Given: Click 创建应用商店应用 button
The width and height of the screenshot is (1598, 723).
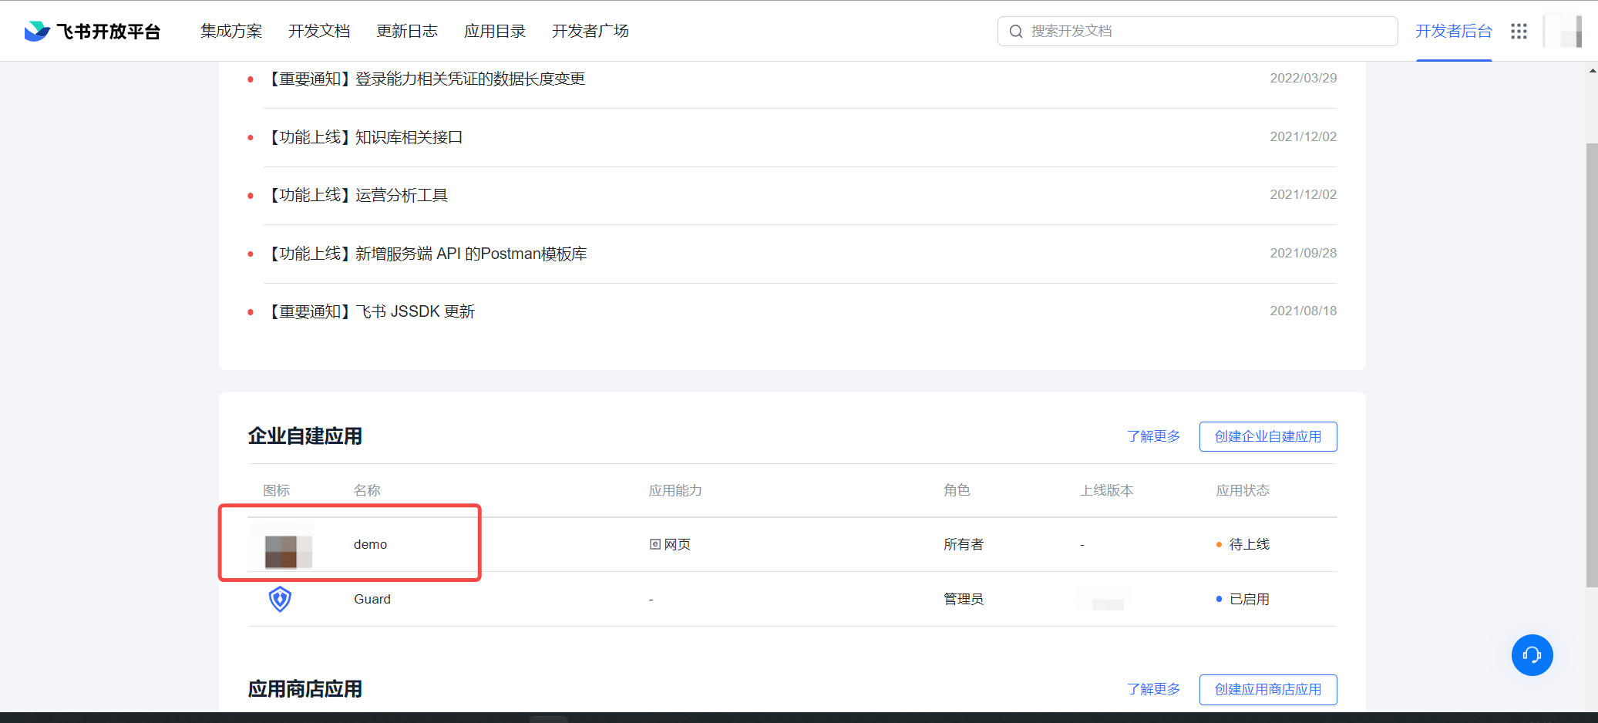Looking at the screenshot, I should (x=1267, y=689).
